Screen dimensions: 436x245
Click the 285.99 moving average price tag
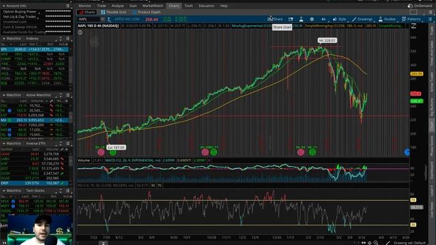pyautogui.click(x=417, y=74)
